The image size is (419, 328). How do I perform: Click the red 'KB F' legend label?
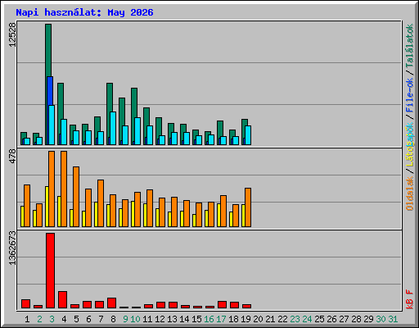[409, 299]
